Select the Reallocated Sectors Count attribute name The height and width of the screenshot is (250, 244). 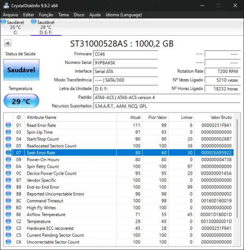[x=51, y=146]
